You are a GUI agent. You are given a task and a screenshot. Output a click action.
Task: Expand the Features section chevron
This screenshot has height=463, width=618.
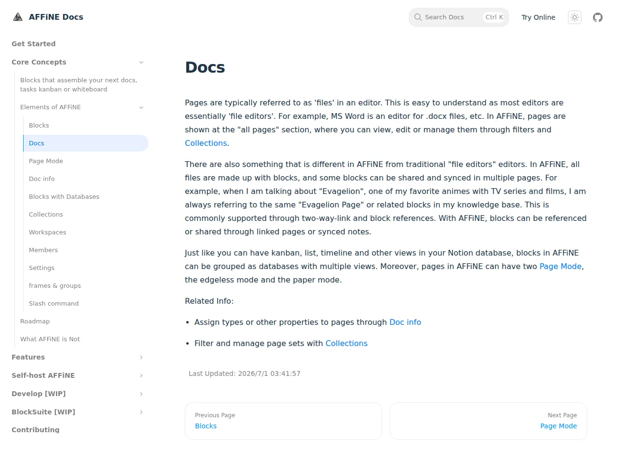pos(142,357)
